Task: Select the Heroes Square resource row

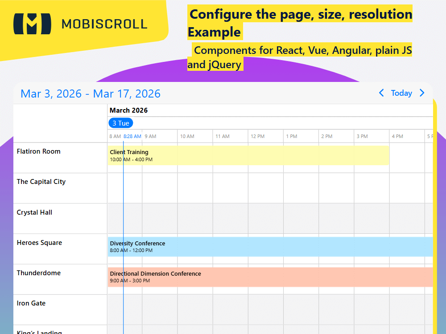Action: [x=38, y=243]
